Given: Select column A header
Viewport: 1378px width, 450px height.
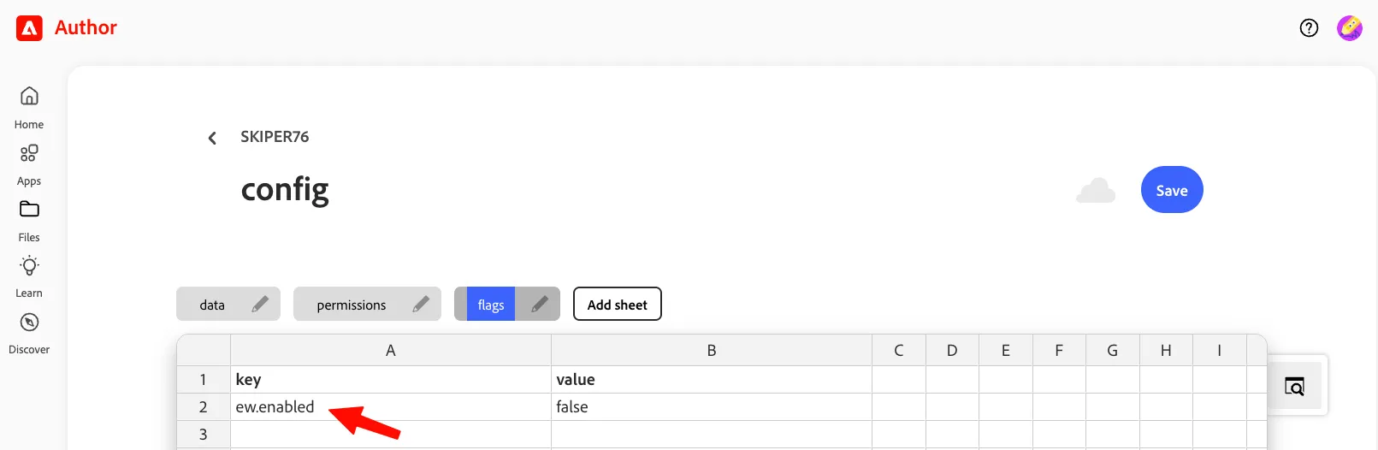Looking at the screenshot, I should tap(391, 350).
